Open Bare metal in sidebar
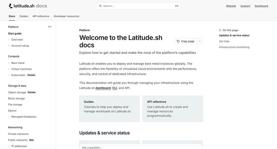 coord(18,63)
